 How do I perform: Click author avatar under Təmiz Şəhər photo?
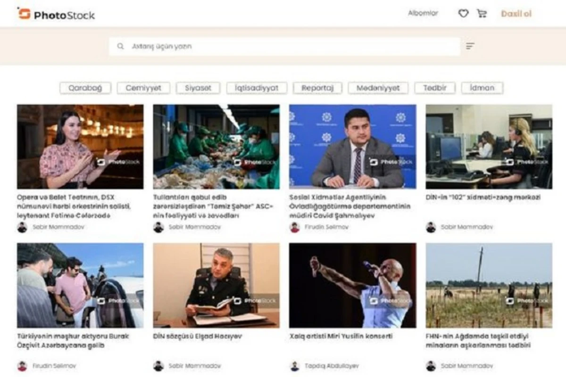click(x=158, y=227)
